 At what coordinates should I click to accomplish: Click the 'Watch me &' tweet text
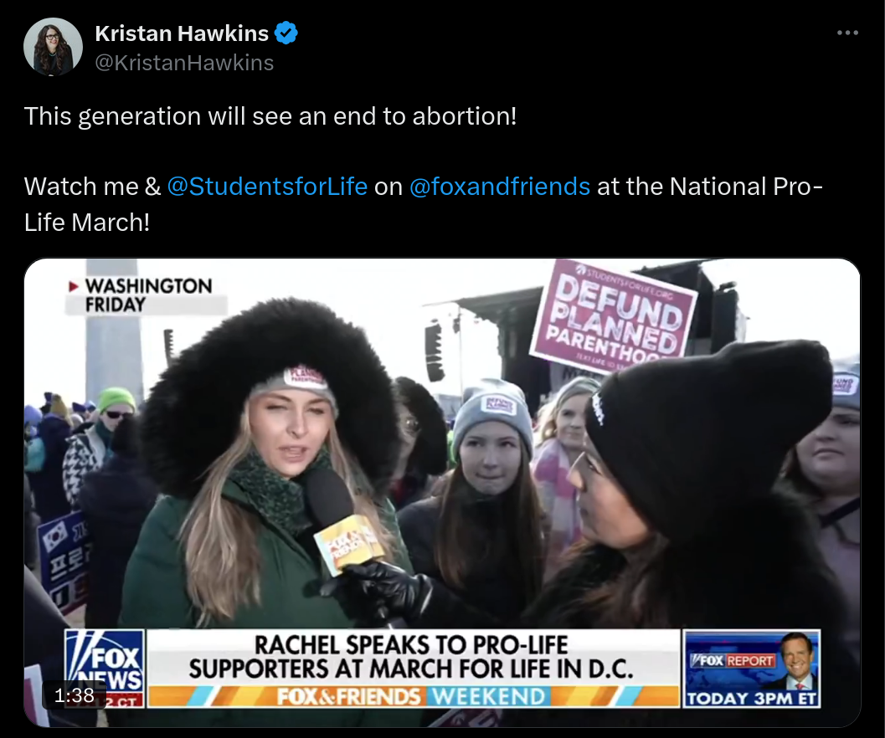(x=93, y=187)
